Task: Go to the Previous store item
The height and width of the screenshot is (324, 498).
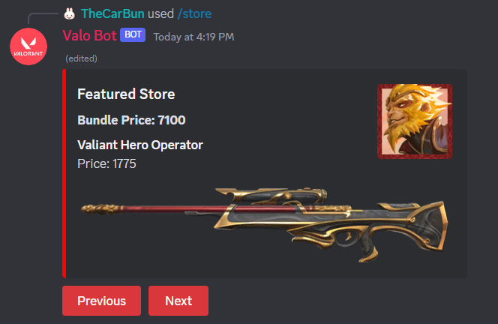Action: coord(102,301)
